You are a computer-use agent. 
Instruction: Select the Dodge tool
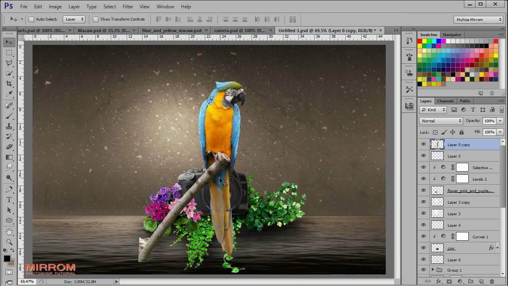pos(9,178)
